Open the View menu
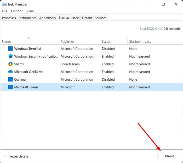Screen dimensions: 183x163 coord(30,11)
